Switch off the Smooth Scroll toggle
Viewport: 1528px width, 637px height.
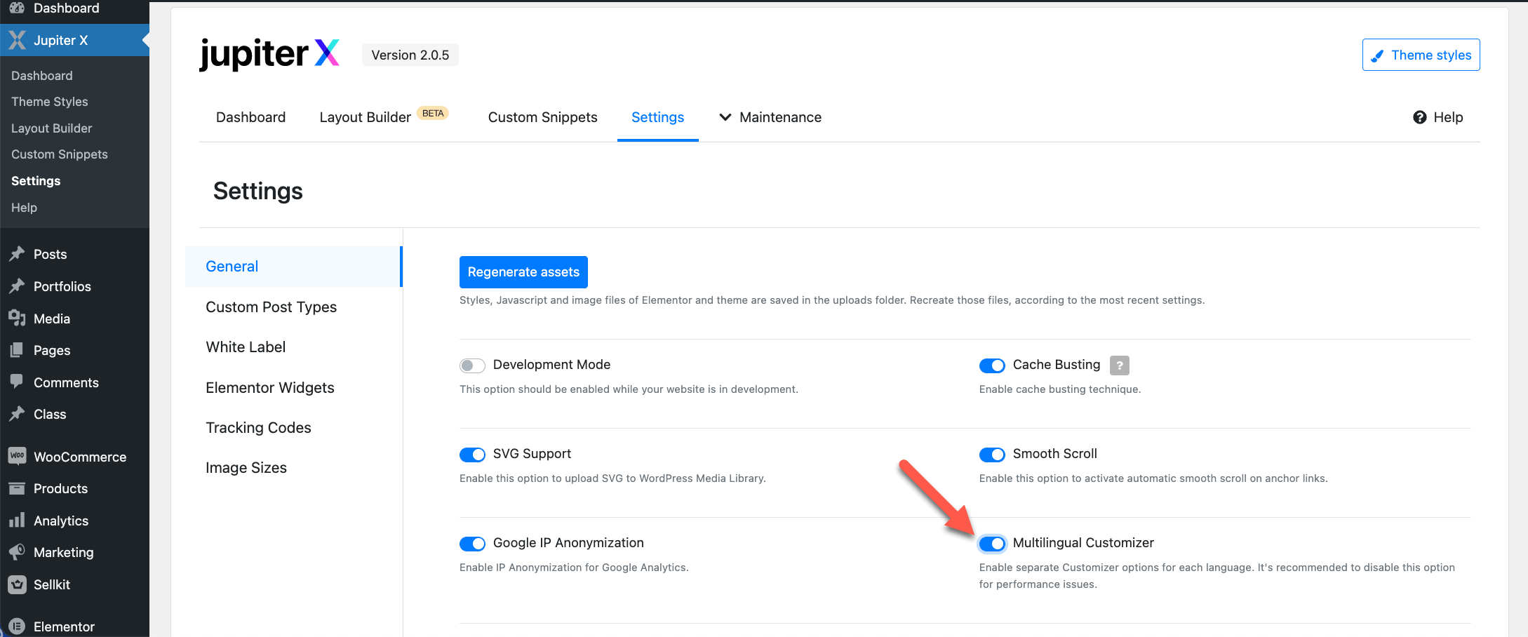point(992,455)
